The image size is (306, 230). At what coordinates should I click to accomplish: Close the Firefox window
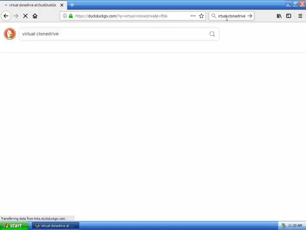[302, 4]
